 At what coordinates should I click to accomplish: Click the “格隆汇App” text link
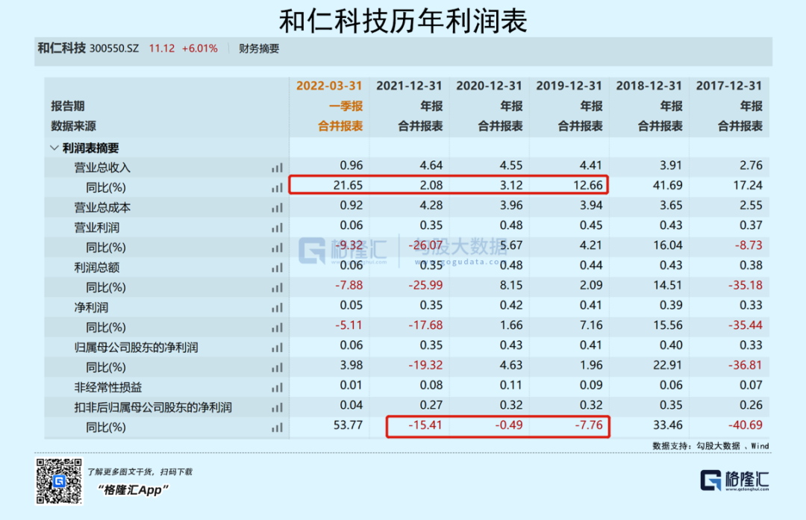point(134,489)
